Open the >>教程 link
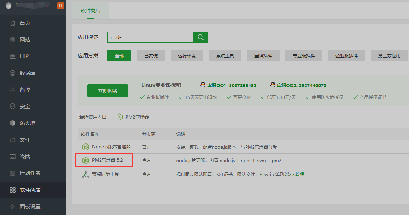409x215 pixels. [x=296, y=174]
